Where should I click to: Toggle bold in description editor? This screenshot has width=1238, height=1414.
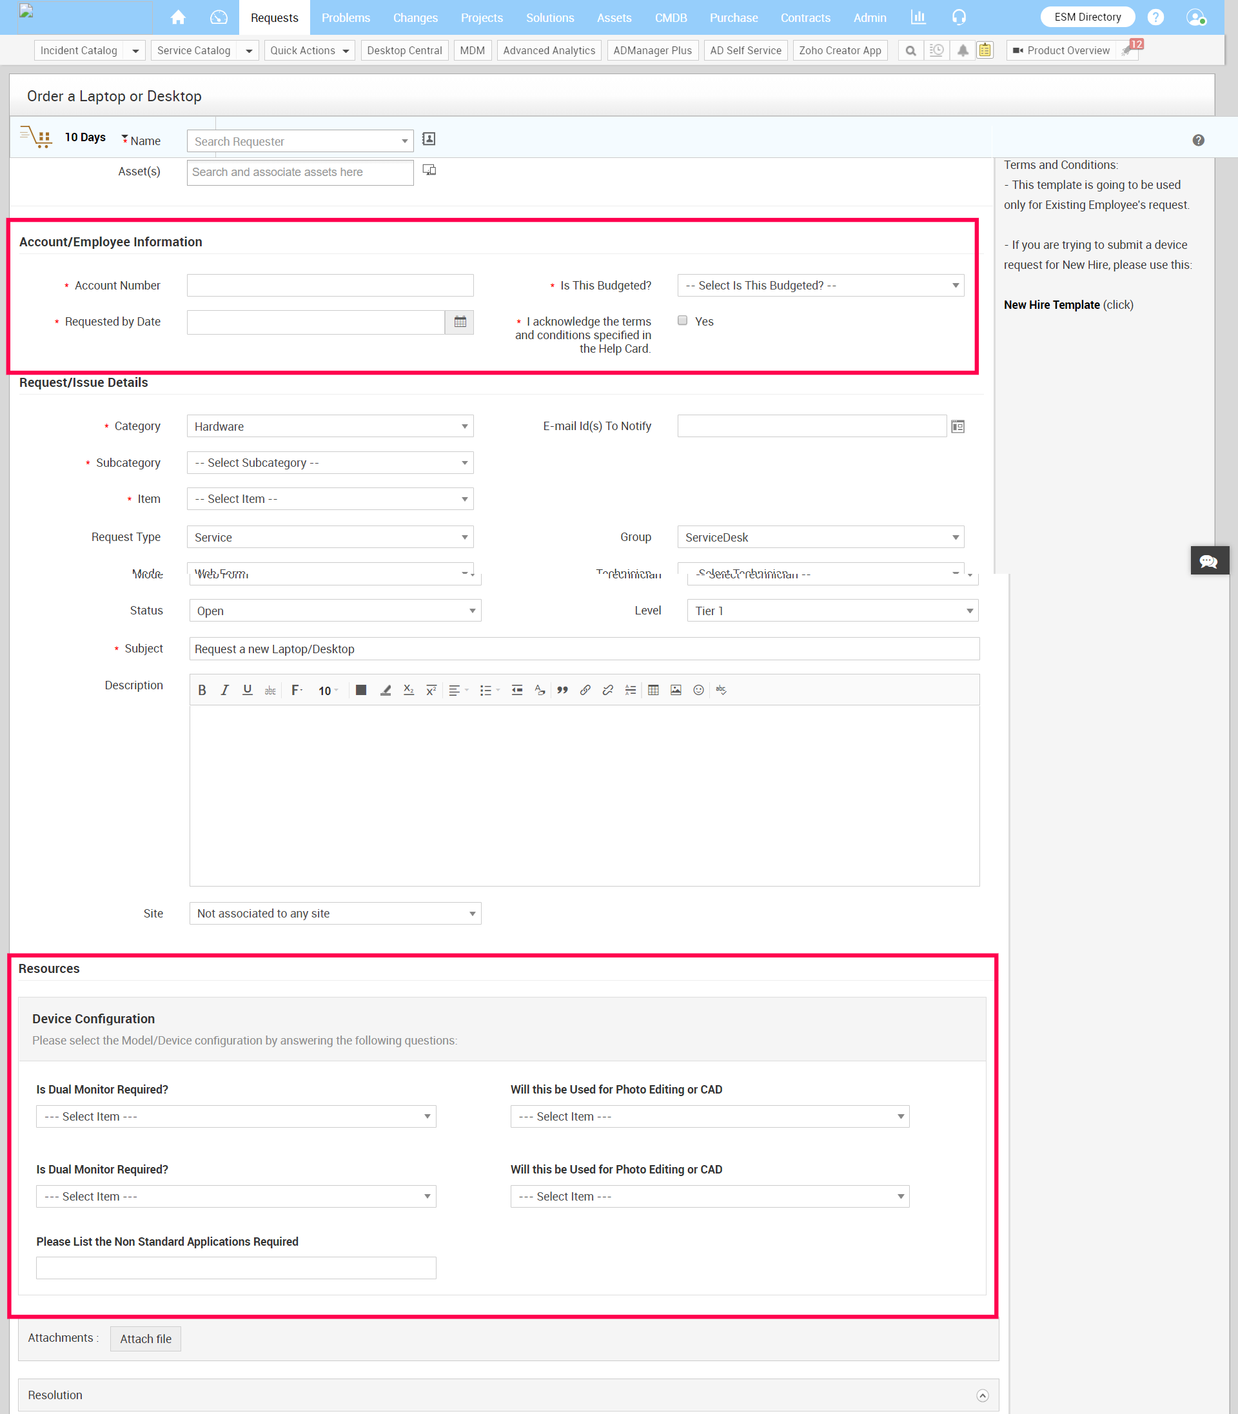click(202, 690)
